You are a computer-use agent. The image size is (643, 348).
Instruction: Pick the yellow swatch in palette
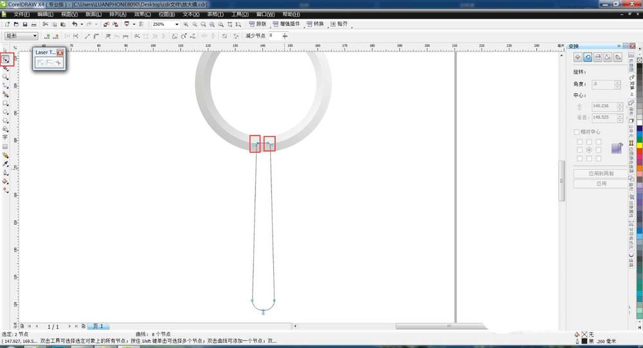click(639, 145)
